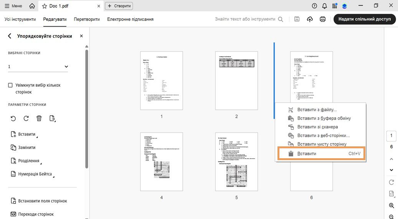Click current page number box 1
The height and width of the screenshot is (219, 398).
[391, 136]
